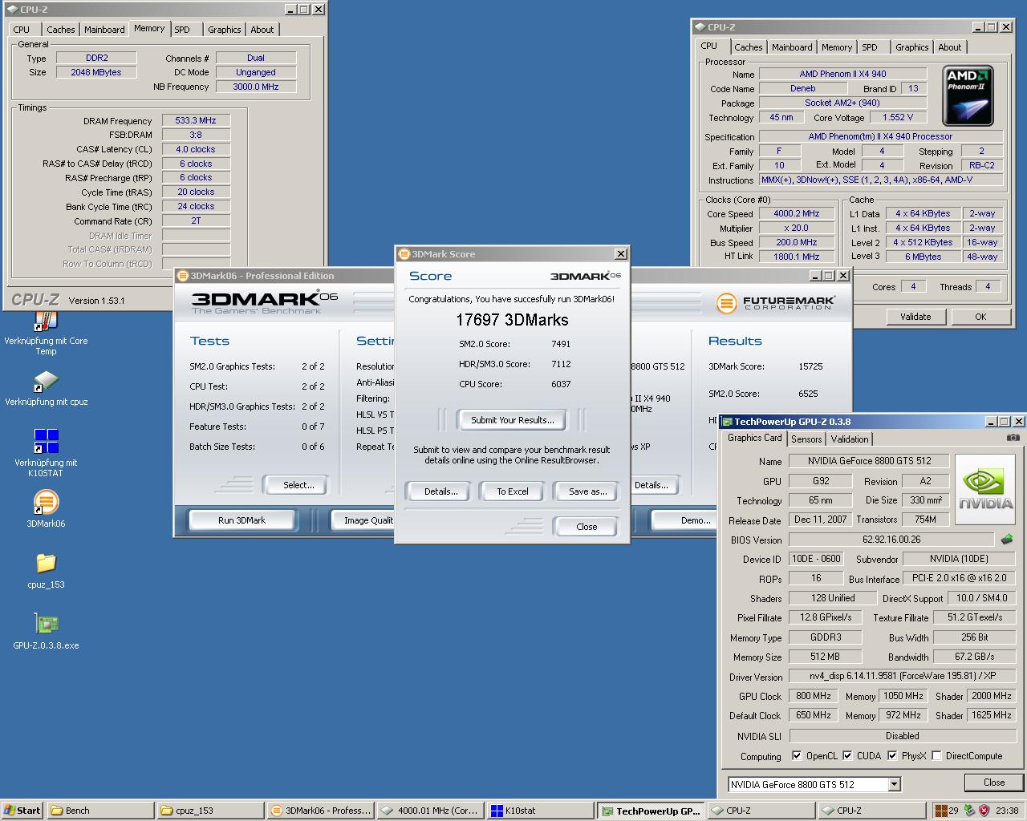This screenshot has height=821, width=1027.
Task: Click the BIOS Version field 62.92.16.00.26
Action: tap(891, 540)
